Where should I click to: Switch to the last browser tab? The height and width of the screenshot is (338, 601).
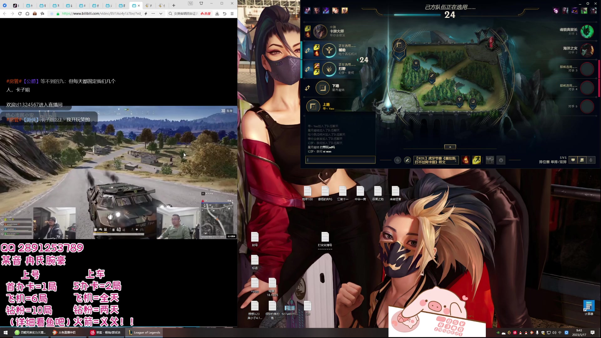point(162,5)
